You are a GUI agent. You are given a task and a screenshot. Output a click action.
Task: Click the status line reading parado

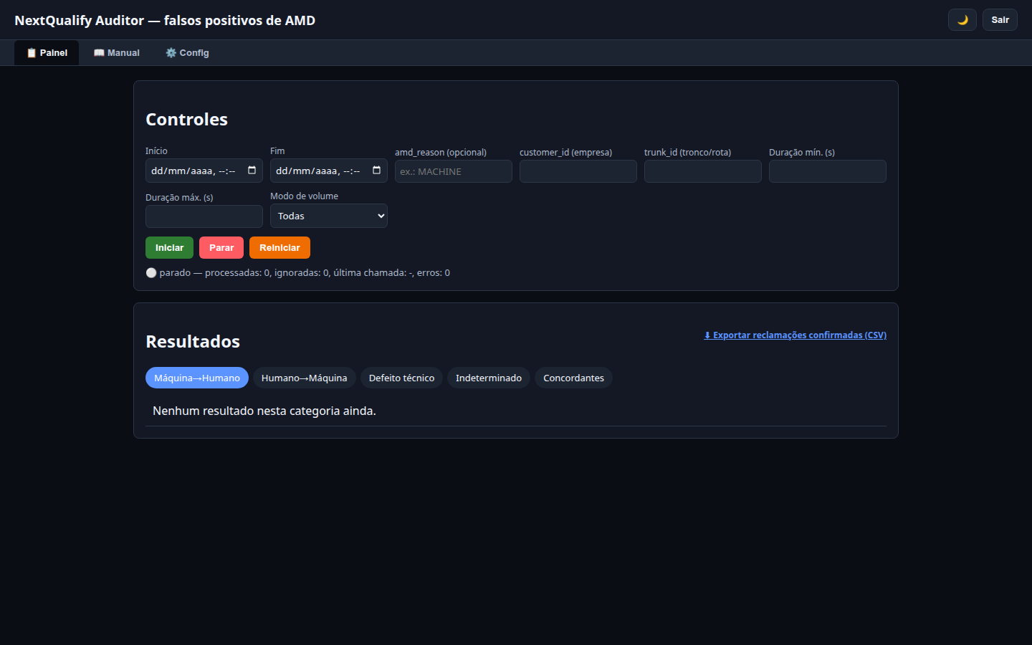[x=298, y=273]
